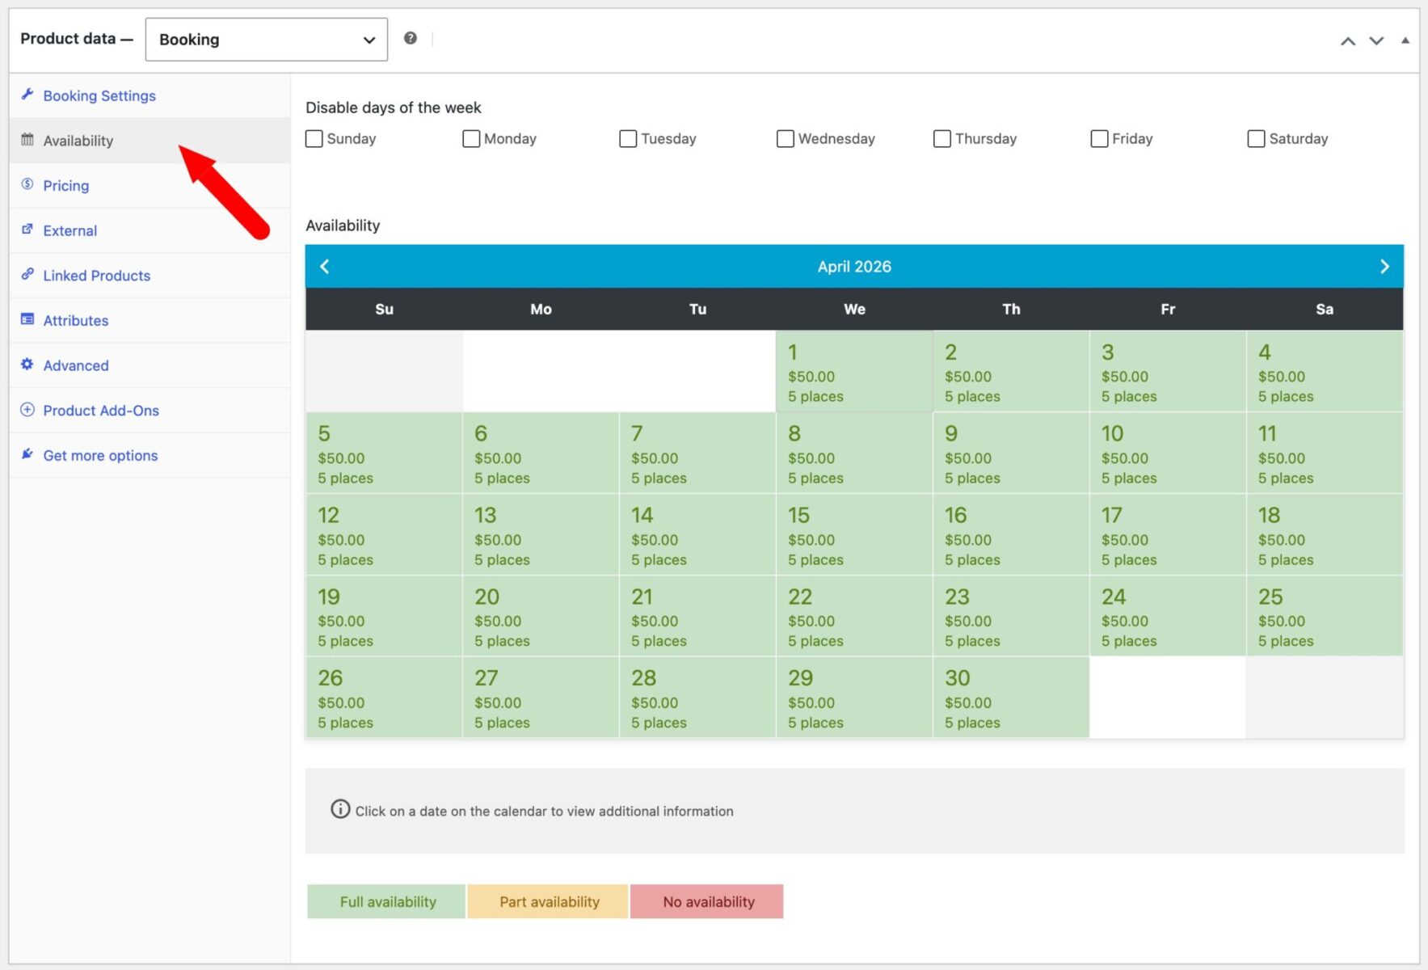Viewport: 1428px width, 970px height.
Task: Click the calendar icon next to Availability
Action: 27,140
